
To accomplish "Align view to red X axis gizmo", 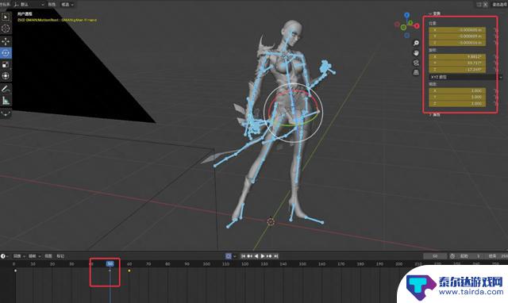I will 416,26.
